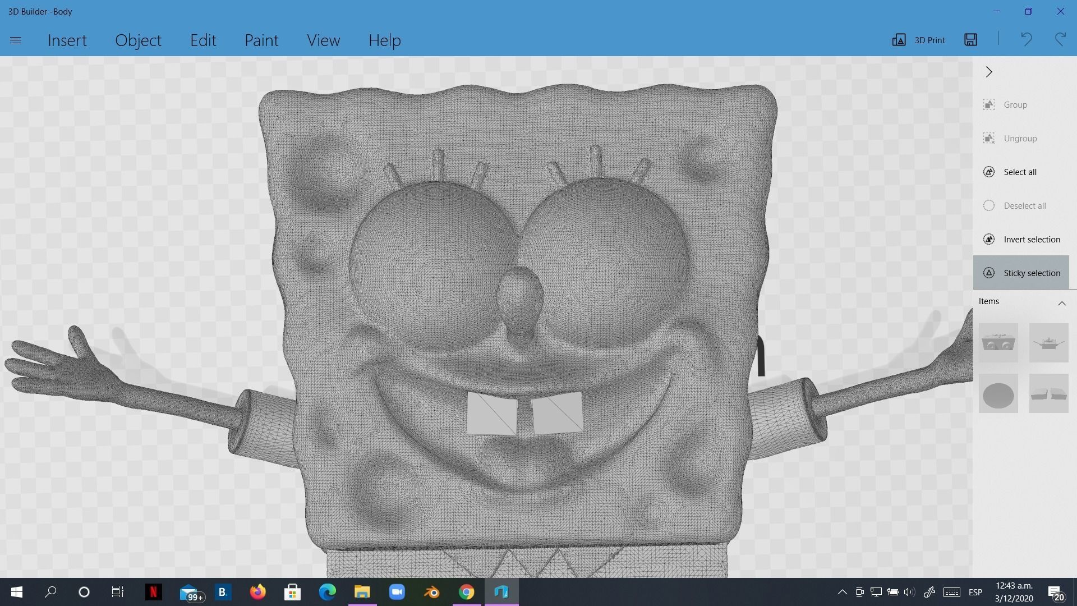Open Blender from taskbar
1077x606 pixels.
[432, 592]
